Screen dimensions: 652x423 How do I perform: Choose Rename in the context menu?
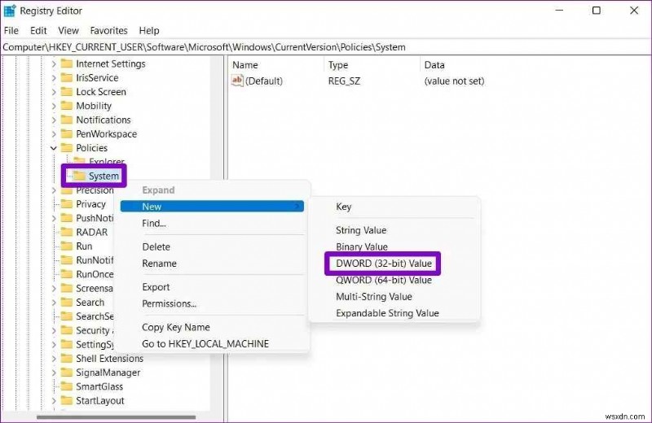click(x=159, y=264)
